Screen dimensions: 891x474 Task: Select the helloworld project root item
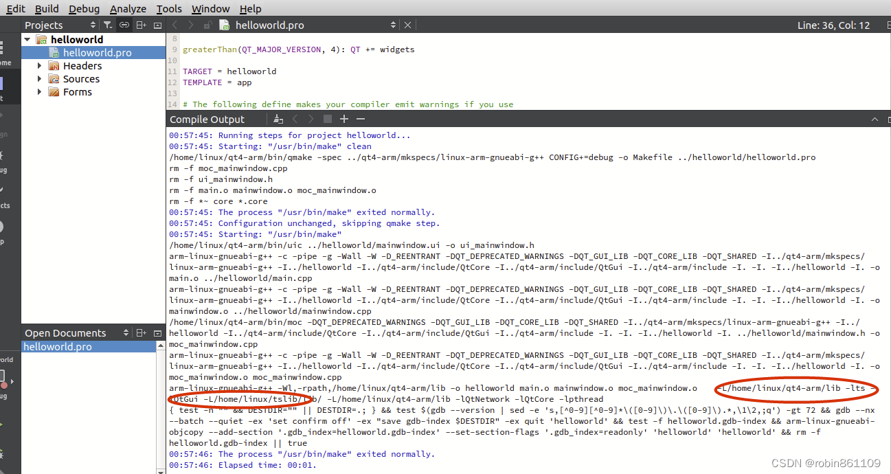coord(76,39)
